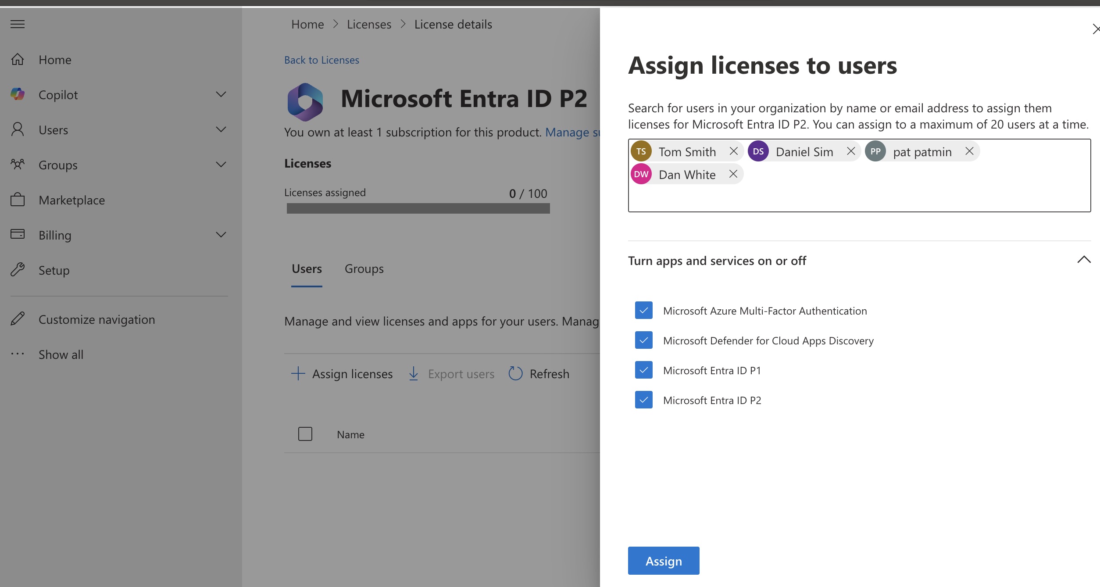Image resolution: width=1100 pixels, height=587 pixels.
Task: Click the download arrow icon for Export users
Action: [x=413, y=373]
